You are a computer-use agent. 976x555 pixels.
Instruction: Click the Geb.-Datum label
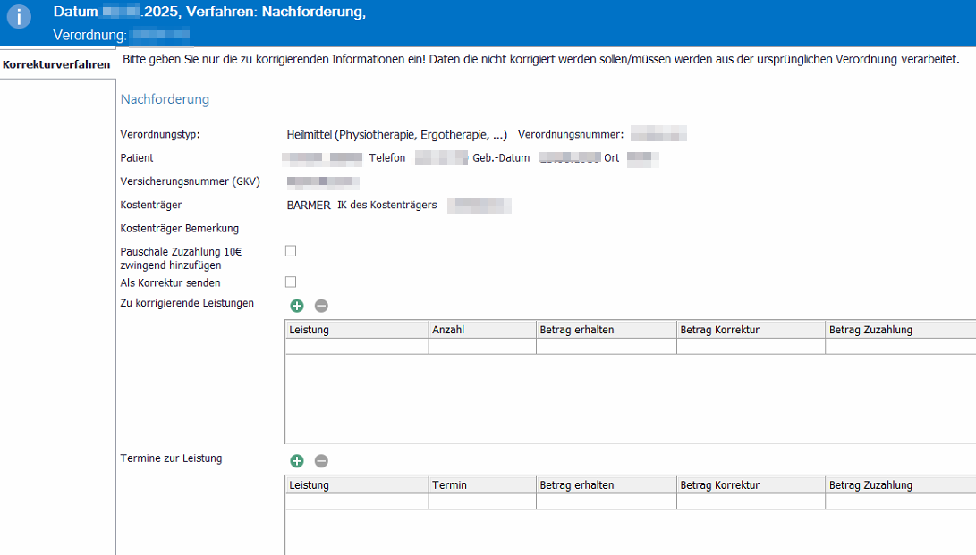tap(501, 158)
